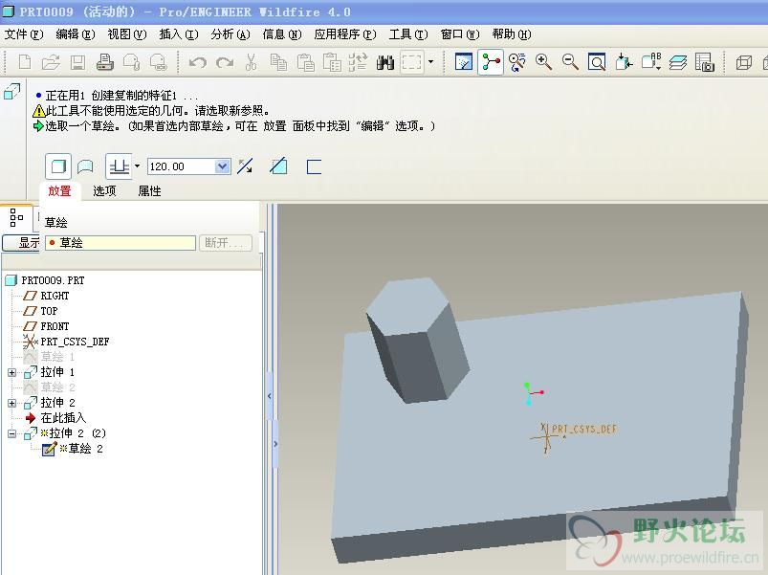The image size is (768, 575).
Task: Create a new file from the toolbar
Action: 24,62
